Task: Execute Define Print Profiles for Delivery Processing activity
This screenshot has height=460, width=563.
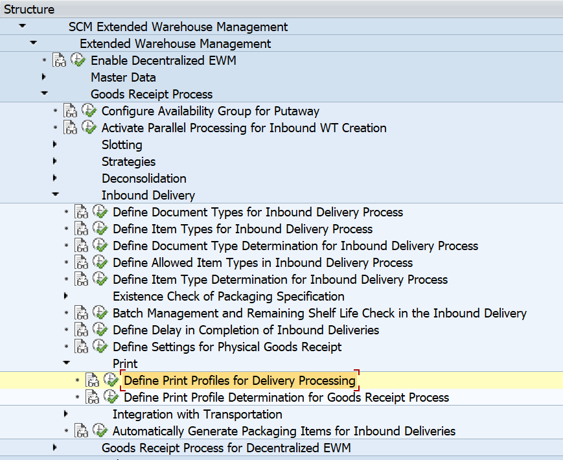Action: (111, 380)
